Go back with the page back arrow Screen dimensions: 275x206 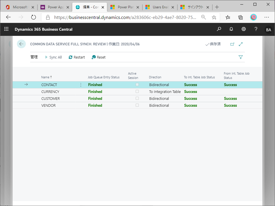click(22, 44)
